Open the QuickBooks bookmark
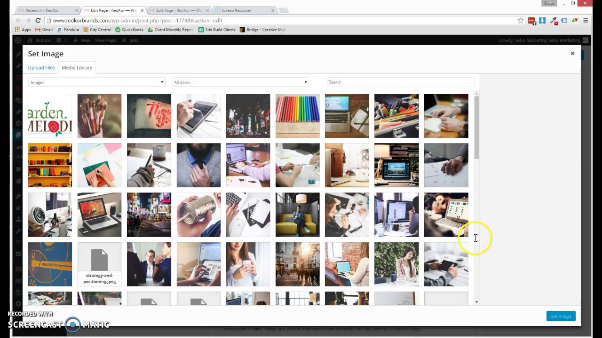This screenshot has height=338, width=602. [x=129, y=30]
